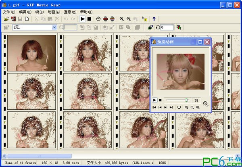Zoom in inside the preview window
This screenshot has width=242, height=167.
coord(186,107)
